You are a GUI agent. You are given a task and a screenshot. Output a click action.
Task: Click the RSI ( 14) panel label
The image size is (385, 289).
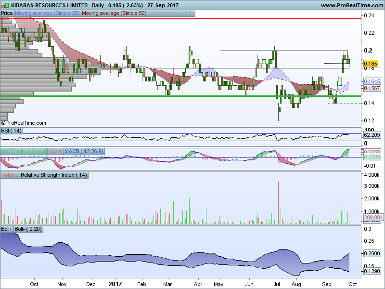[x=11, y=131]
